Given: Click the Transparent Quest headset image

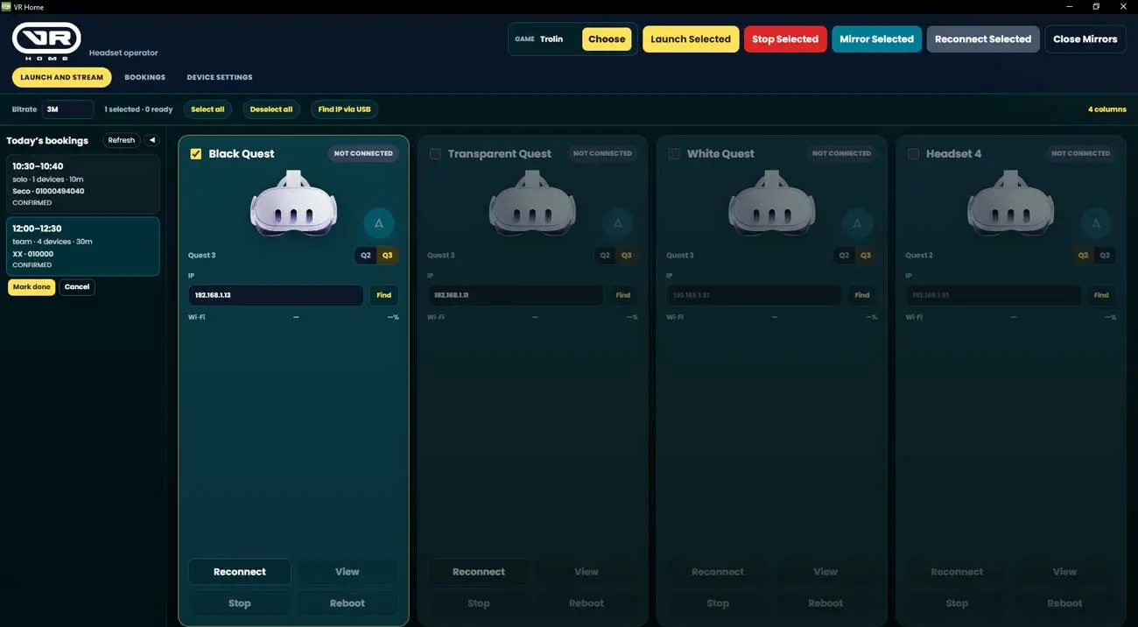Looking at the screenshot, I should point(532,203).
